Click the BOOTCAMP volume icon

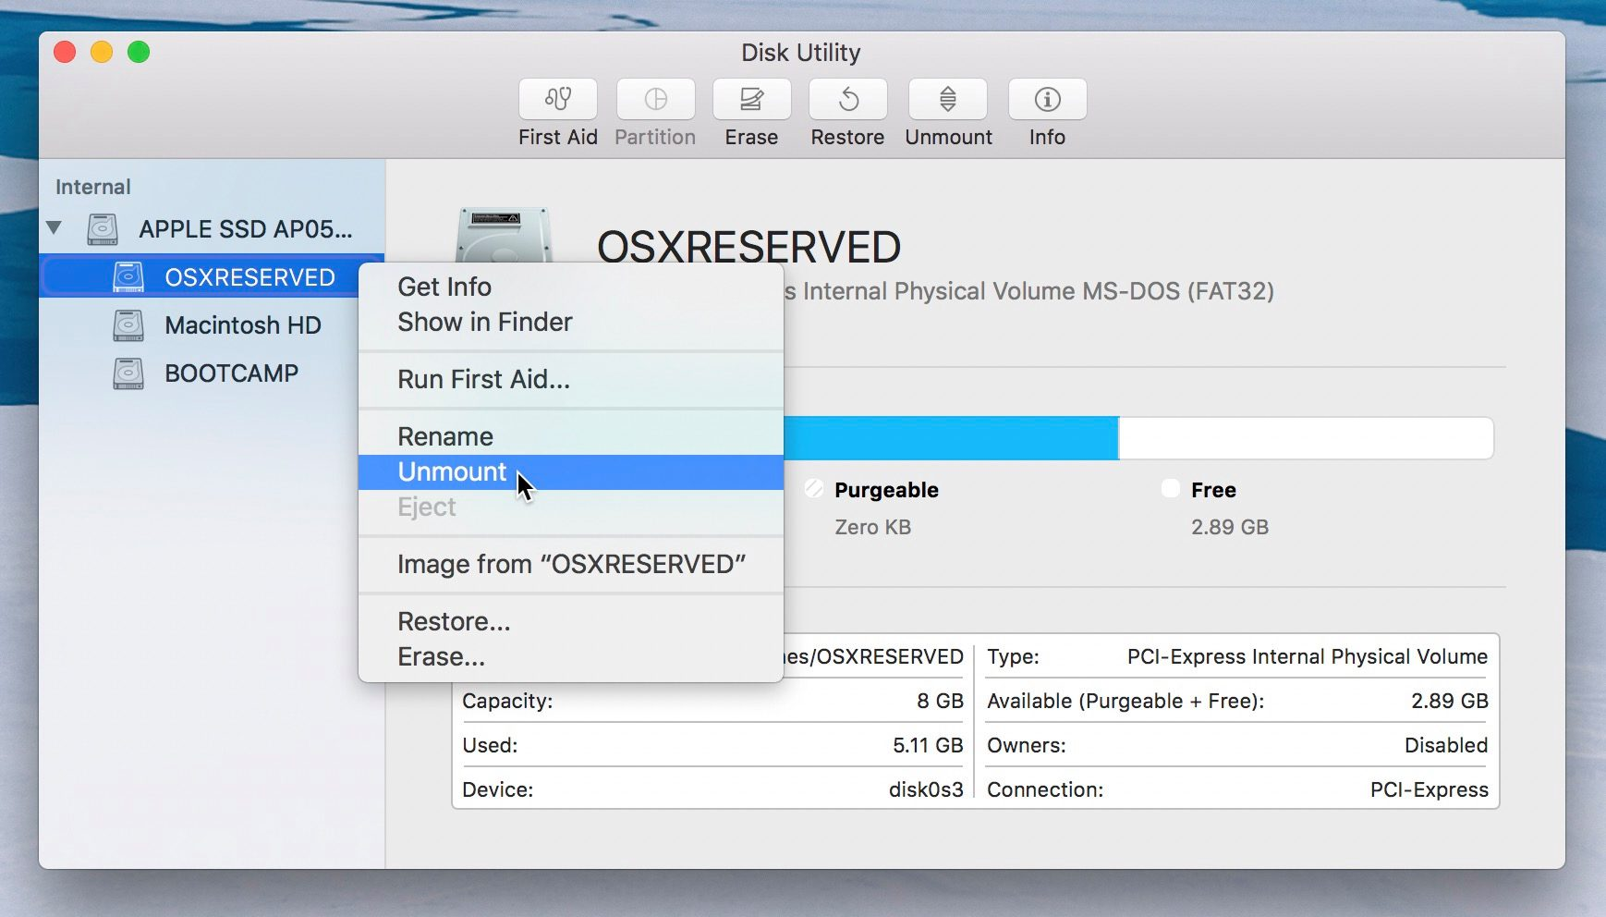(128, 373)
